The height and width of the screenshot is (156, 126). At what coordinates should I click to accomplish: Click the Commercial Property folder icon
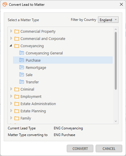point(17,32)
